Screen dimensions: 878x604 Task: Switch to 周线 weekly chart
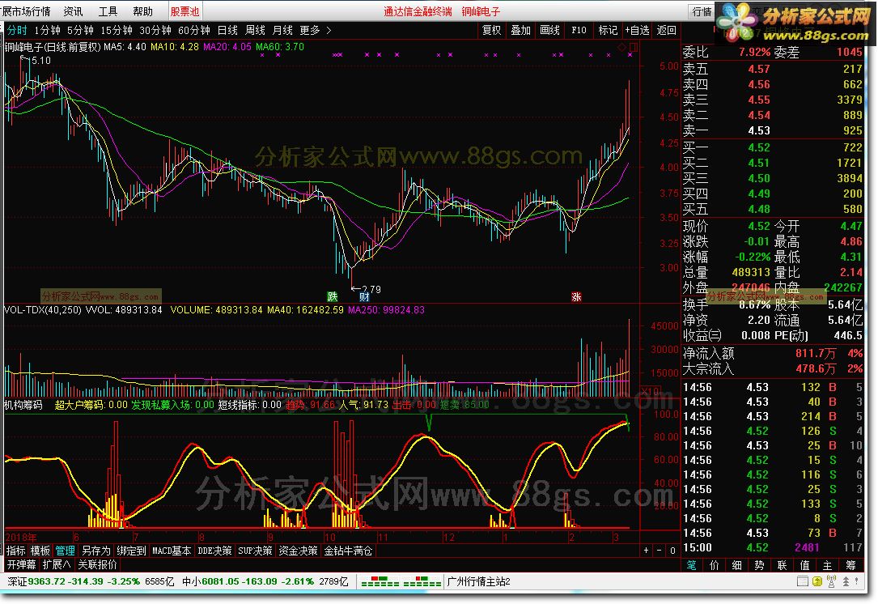pos(255,30)
